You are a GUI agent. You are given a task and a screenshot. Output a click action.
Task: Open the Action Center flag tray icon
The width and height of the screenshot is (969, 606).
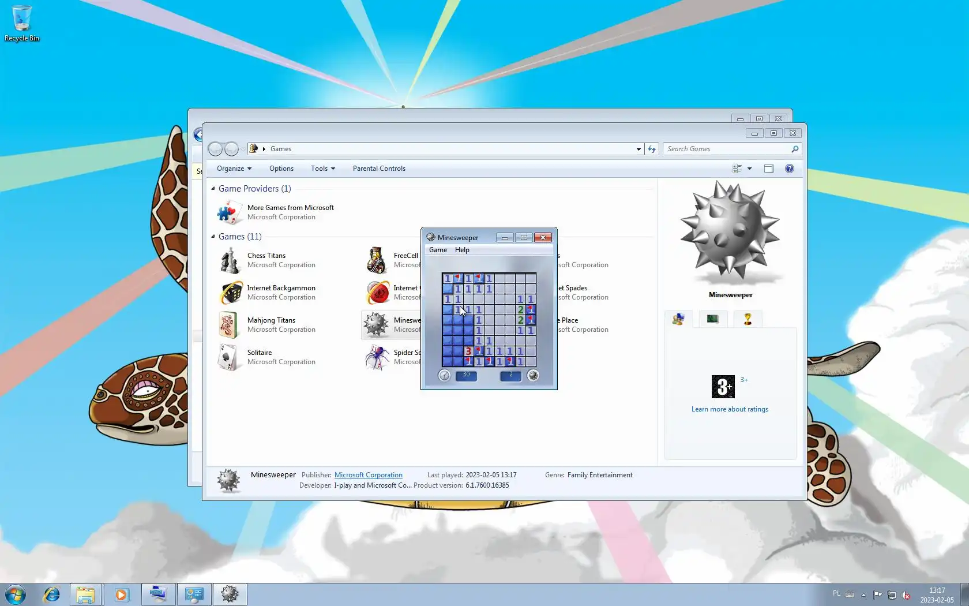coord(877,595)
